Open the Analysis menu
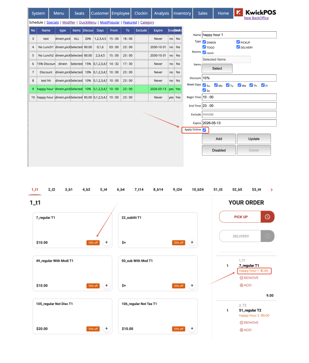 click(162, 13)
